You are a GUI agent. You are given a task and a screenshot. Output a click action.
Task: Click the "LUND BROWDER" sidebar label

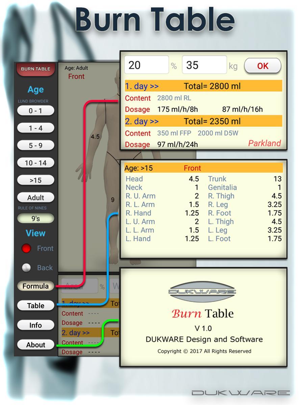tap(33, 101)
